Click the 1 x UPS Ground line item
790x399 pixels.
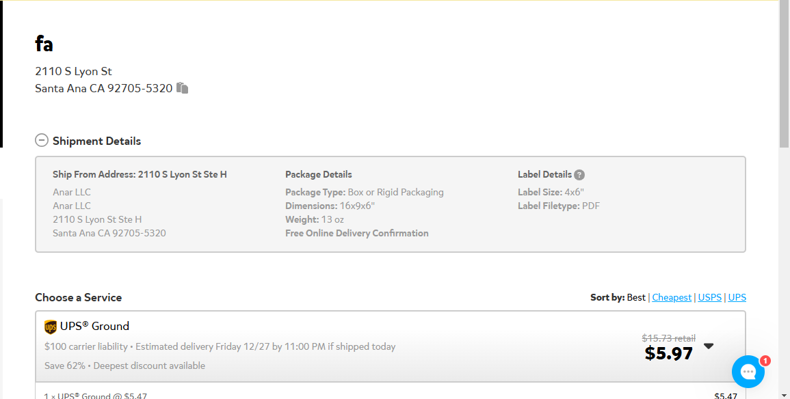coord(96,396)
